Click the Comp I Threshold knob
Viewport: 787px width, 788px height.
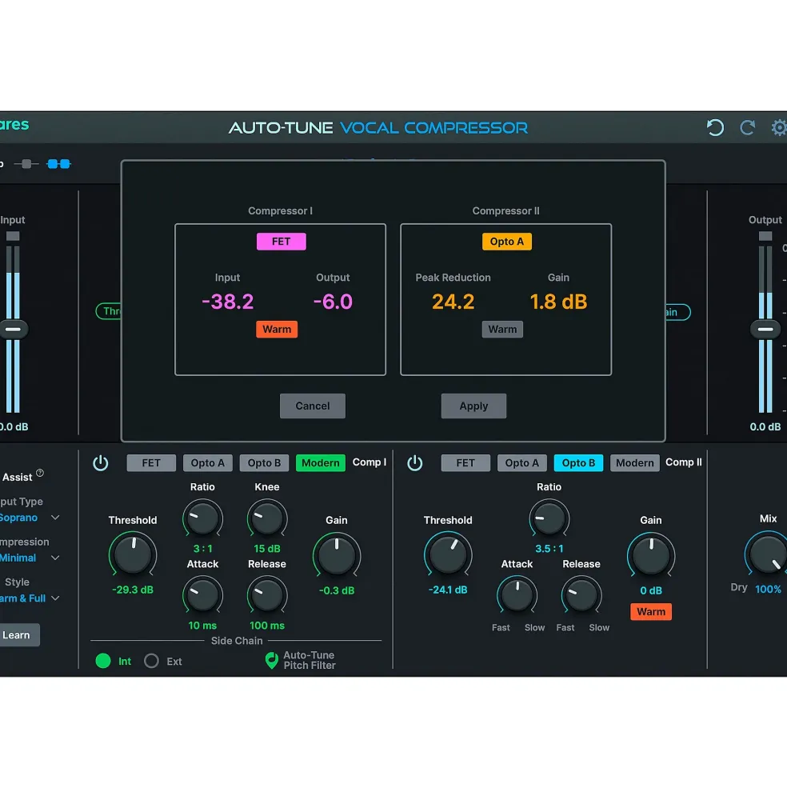[x=133, y=555]
